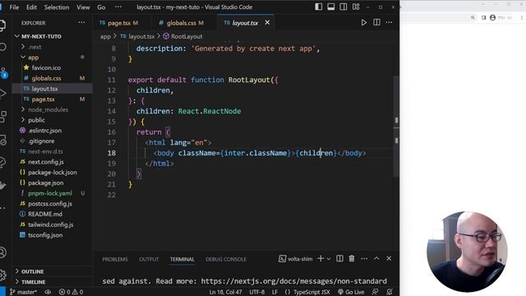Image resolution: width=526 pixels, height=296 pixels.
Task: Open Source Control view with badge
Action: coord(3,73)
